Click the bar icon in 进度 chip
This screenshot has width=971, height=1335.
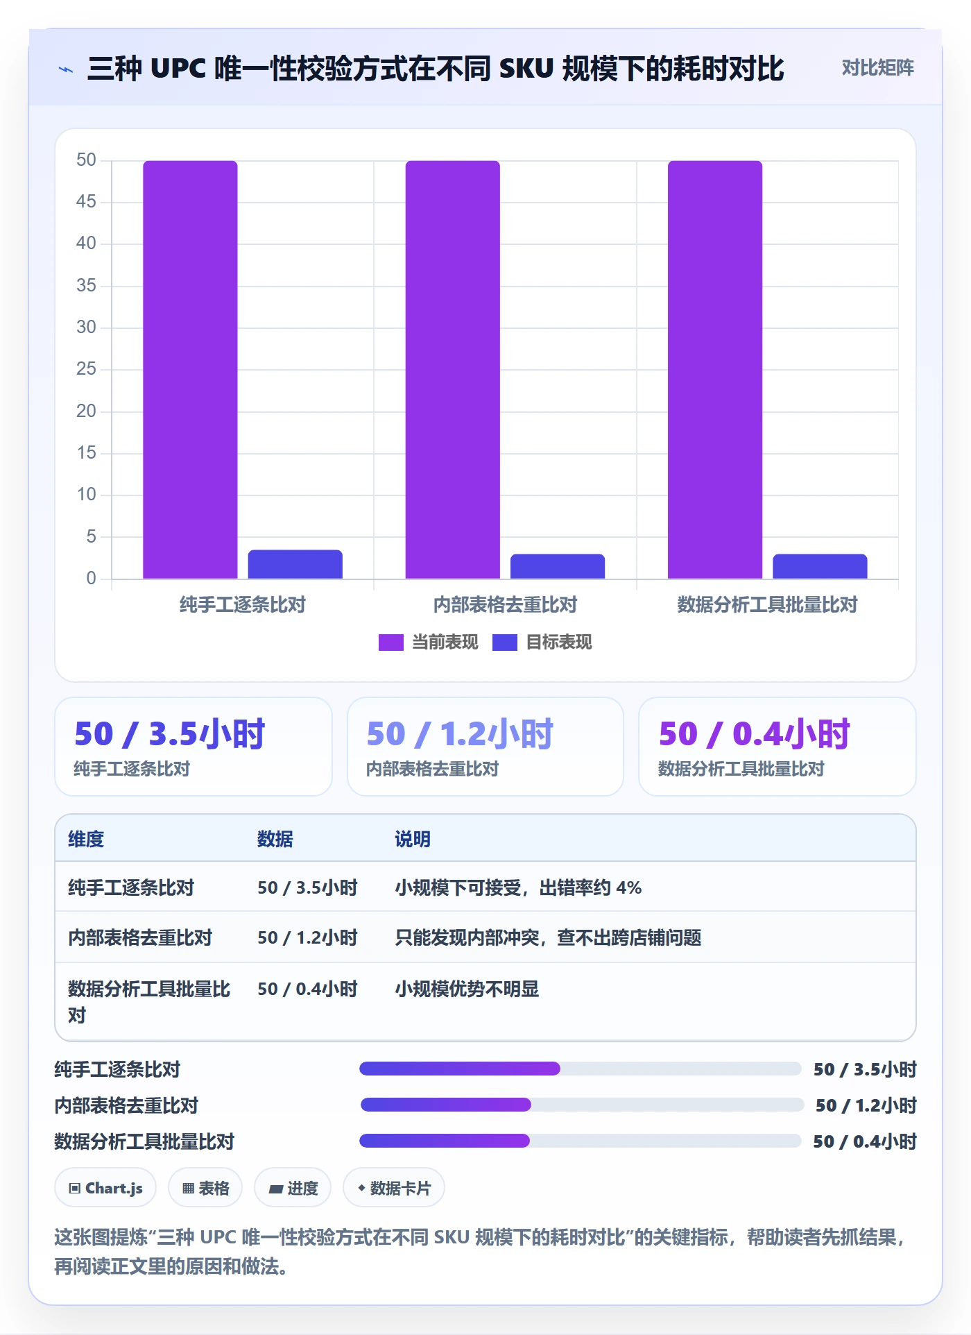point(275,1189)
